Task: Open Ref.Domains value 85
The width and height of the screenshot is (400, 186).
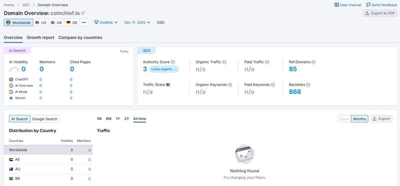Action: click(293, 69)
